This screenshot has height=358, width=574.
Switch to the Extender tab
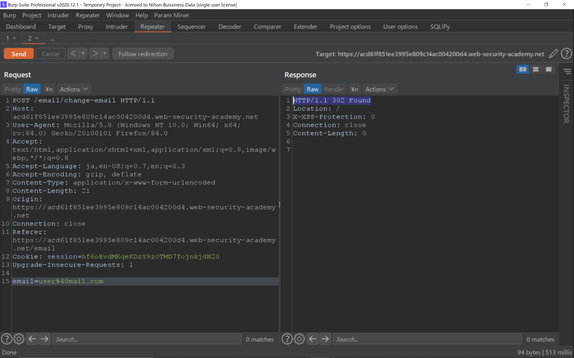tap(306, 27)
